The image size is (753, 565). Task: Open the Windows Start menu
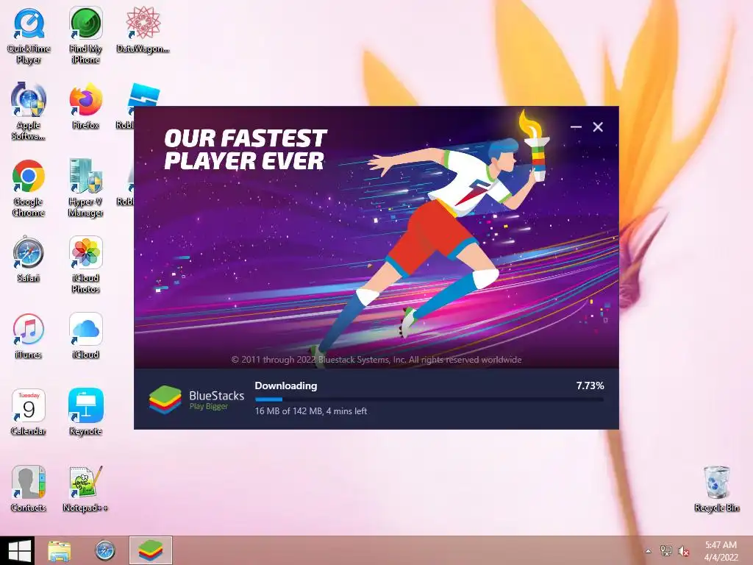20,550
